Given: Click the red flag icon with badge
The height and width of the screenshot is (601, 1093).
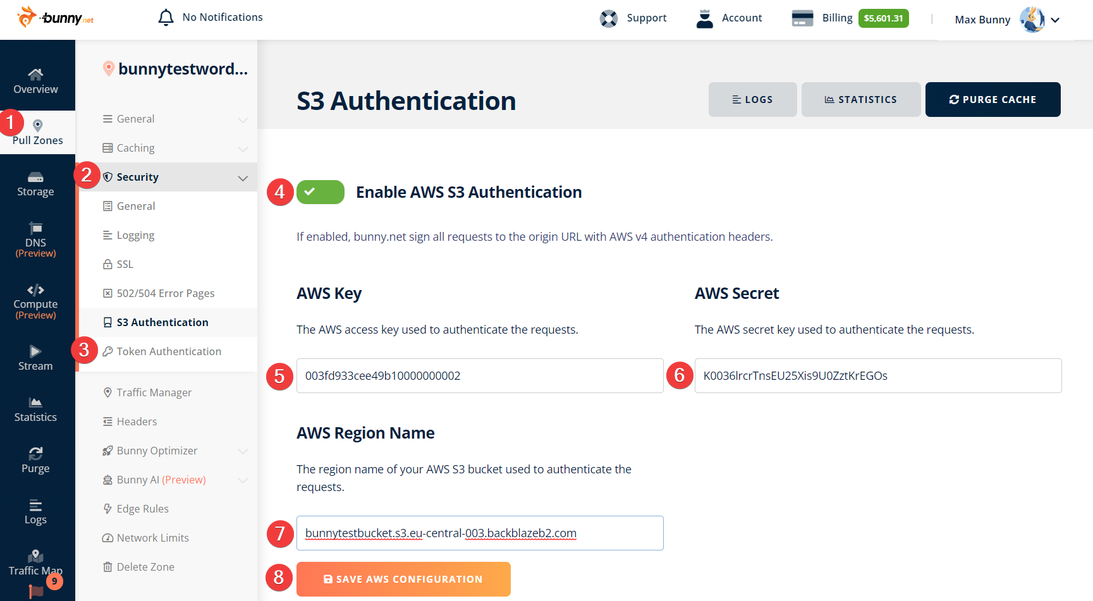Looking at the screenshot, I should pyautogui.click(x=37, y=592).
